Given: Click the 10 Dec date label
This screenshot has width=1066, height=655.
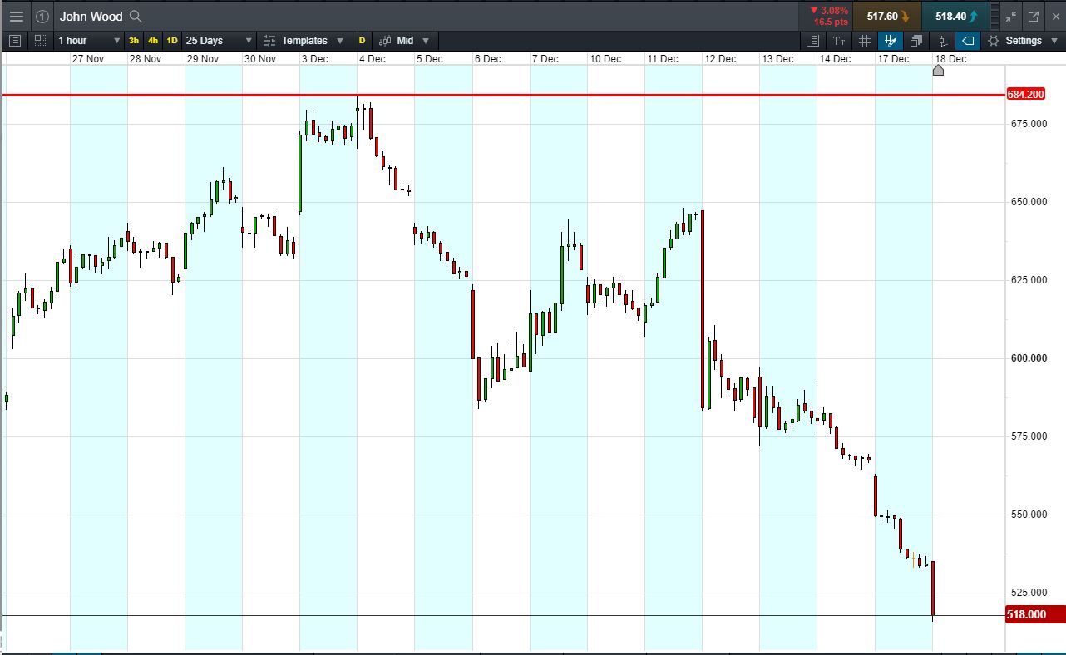Looking at the screenshot, I should (x=605, y=59).
